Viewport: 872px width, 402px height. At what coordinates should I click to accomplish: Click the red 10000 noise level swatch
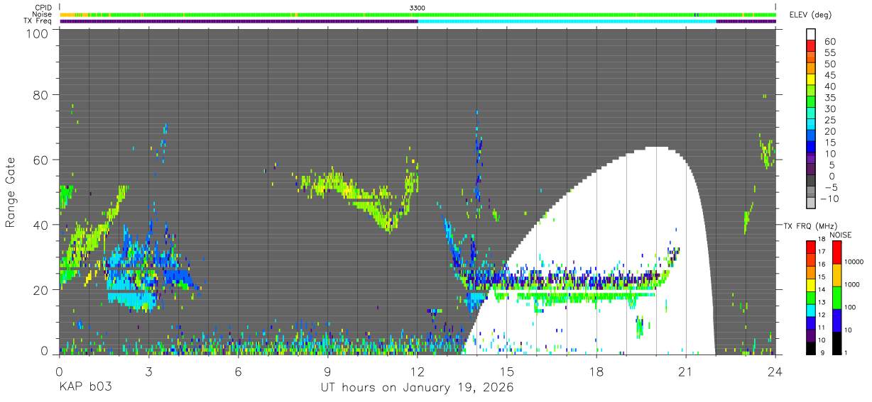(x=836, y=252)
